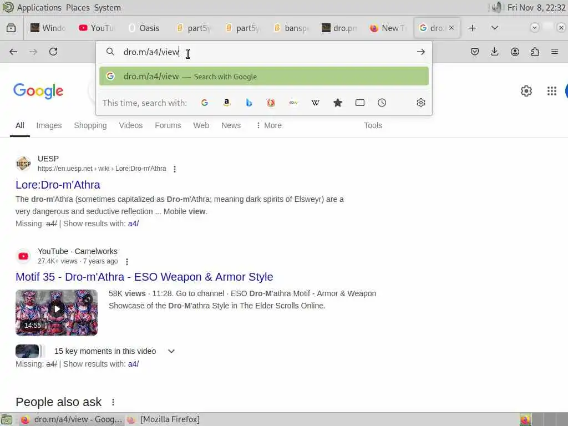Click the Google logo
The width and height of the screenshot is (568, 426).
pos(38,91)
